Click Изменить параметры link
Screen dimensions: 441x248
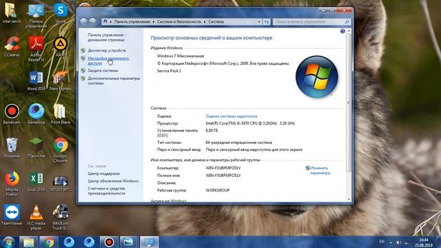tap(320, 170)
